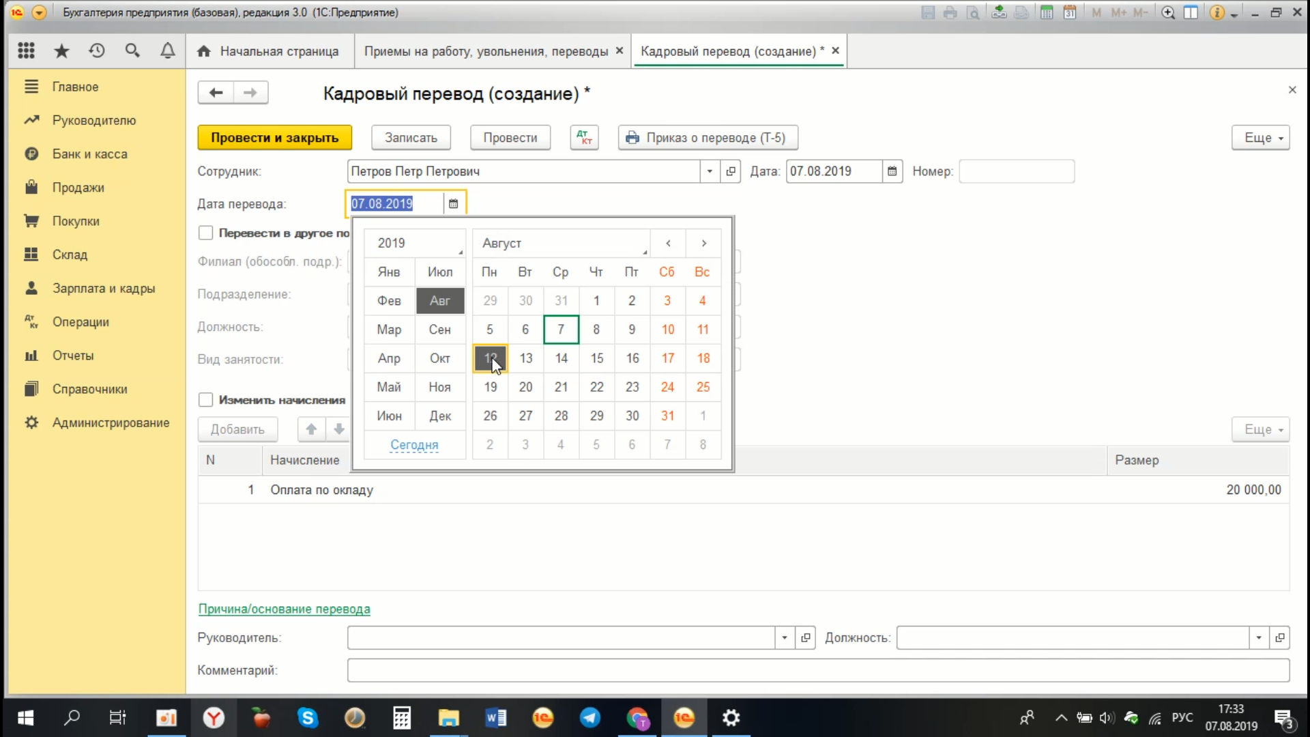Viewport: 1310px width, 737px height.
Task: Toggle the Изменить начисления checkbox
Action: click(x=205, y=400)
